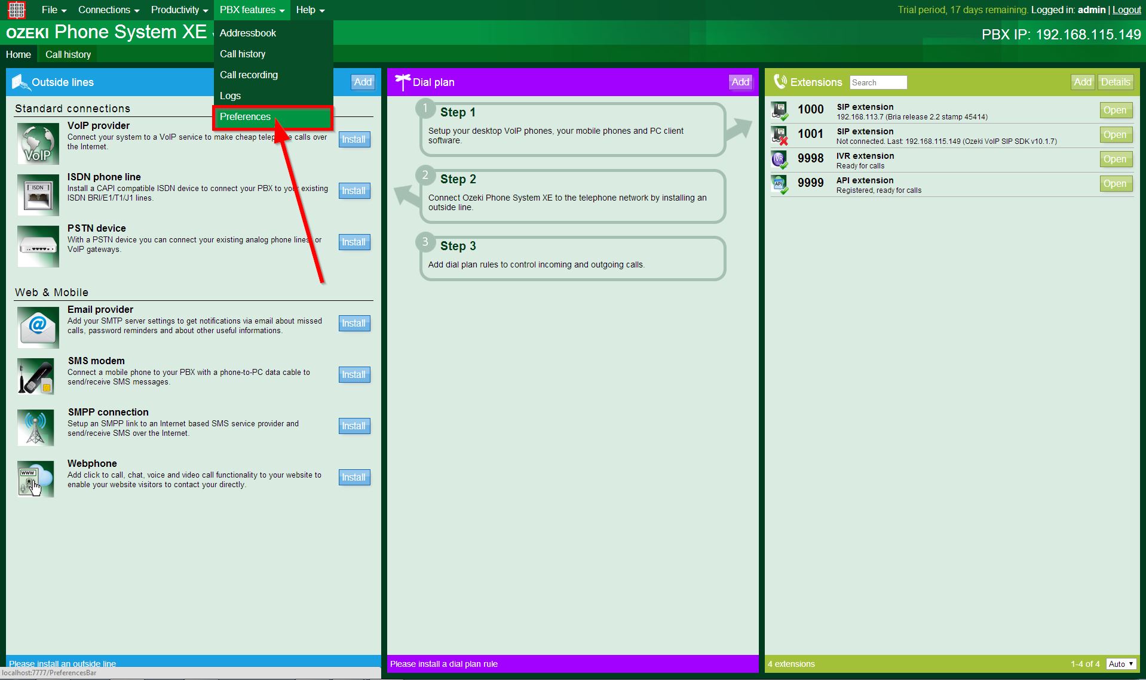The image size is (1146, 680).
Task: Click the API extension 9999 icon
Action: [779, 184]
